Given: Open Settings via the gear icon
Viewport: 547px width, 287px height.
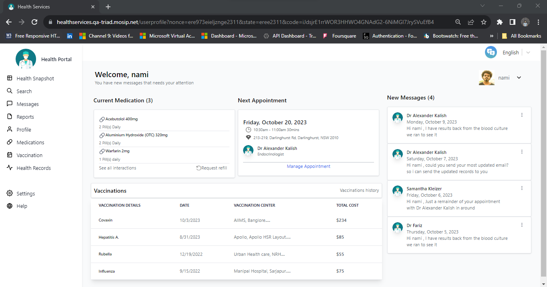Looking at the screenshot, I should [x=10, y=193].
